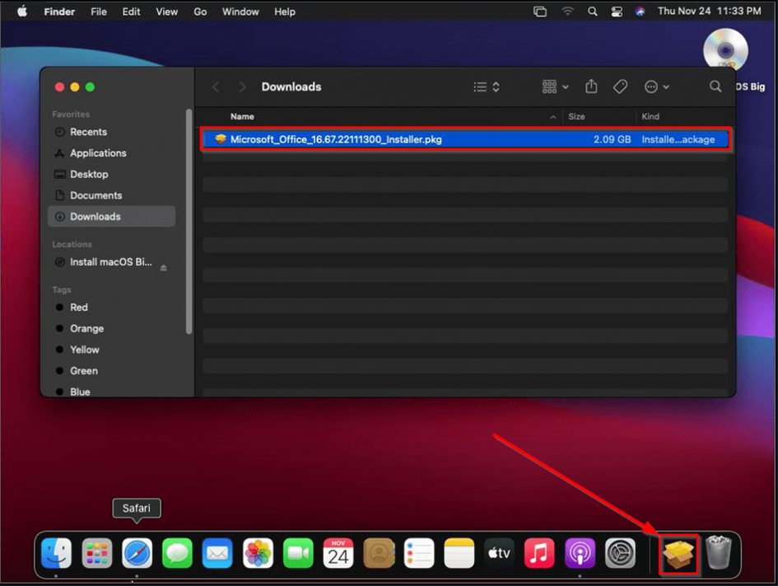Go back in Finder navigation
Image resolution: width=778 pixels, height=586 pixels.
tap(216, 87)
